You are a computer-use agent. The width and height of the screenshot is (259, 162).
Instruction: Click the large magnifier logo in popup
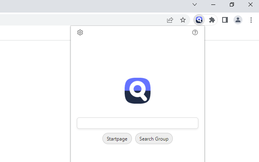(138, 91)
